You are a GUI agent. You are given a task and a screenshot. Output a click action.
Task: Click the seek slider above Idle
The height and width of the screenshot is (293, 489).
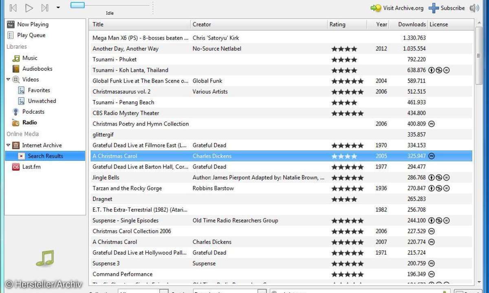coord(77,5)
